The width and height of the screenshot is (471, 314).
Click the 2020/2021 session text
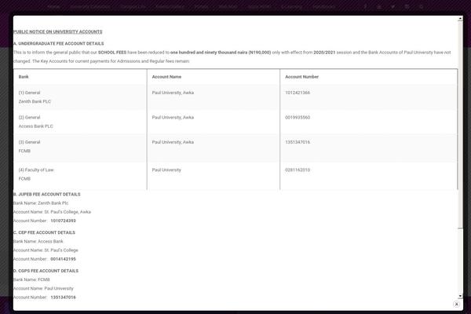324,53
